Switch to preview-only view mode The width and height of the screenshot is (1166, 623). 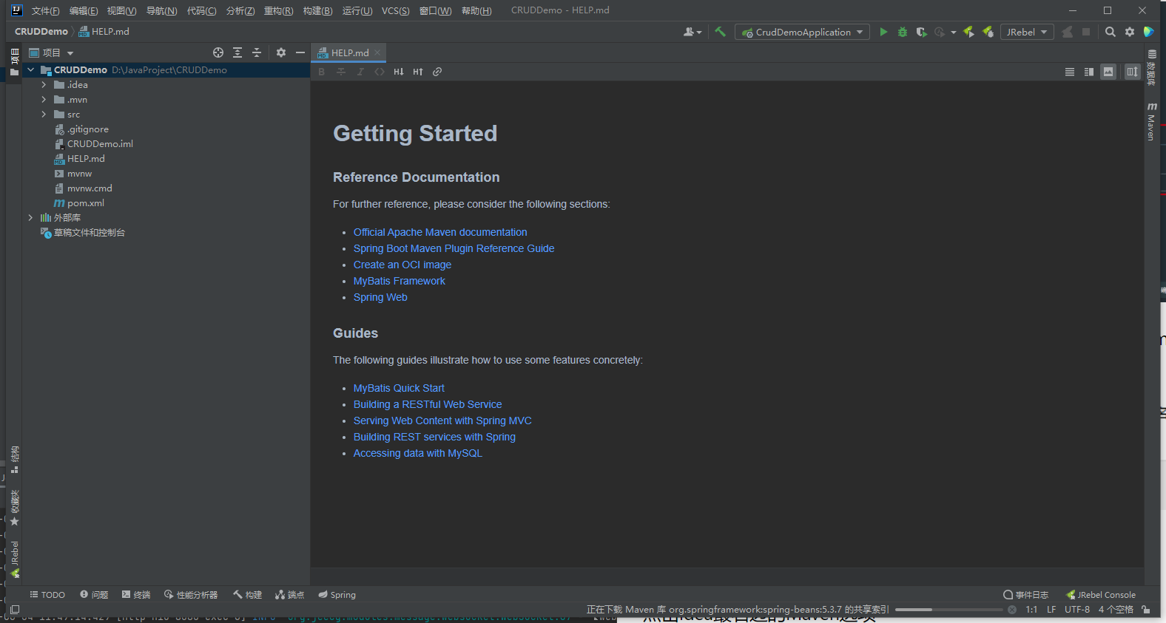1108,72
